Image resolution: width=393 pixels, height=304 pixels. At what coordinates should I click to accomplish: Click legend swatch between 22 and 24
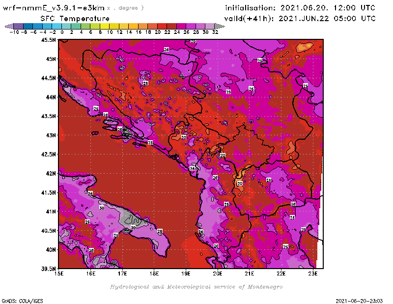pos(171,26)
